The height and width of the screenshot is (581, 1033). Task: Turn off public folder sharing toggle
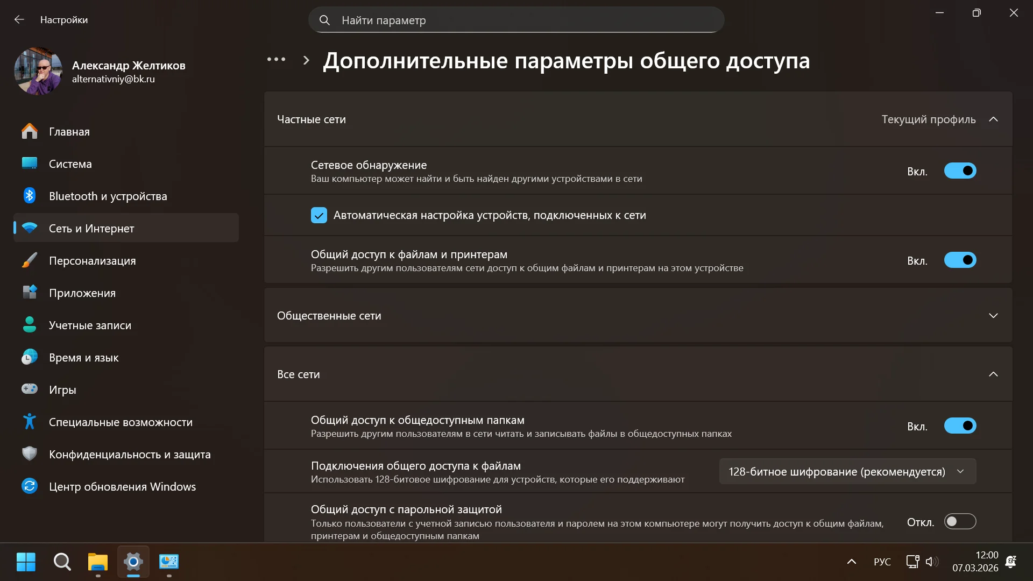960,426
